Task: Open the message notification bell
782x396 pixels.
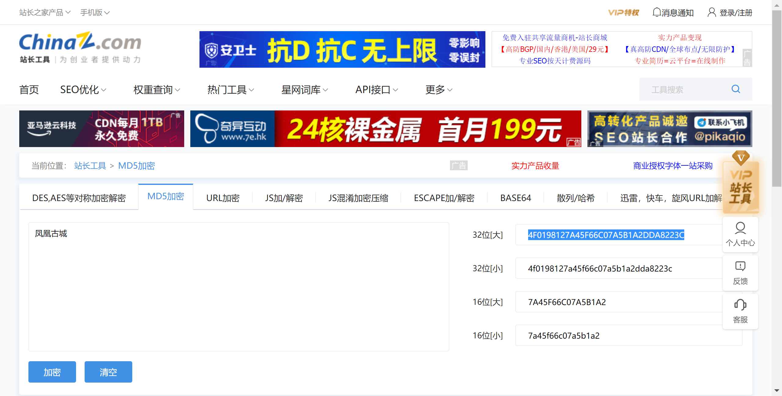Action: (656, 12)
